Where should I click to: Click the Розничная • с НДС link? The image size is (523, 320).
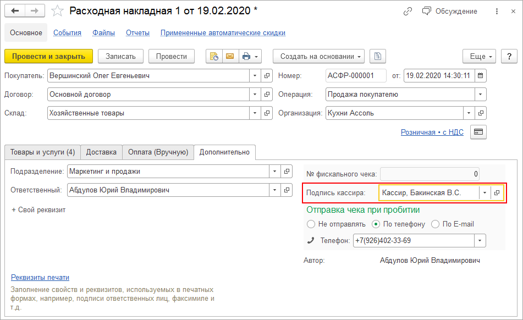432,132
